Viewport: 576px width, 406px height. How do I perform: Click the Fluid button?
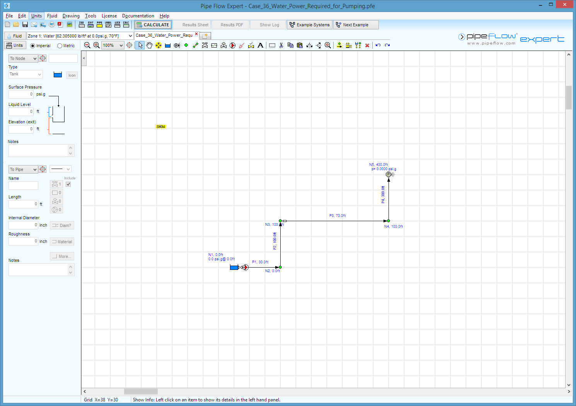(x=15, y=36)
